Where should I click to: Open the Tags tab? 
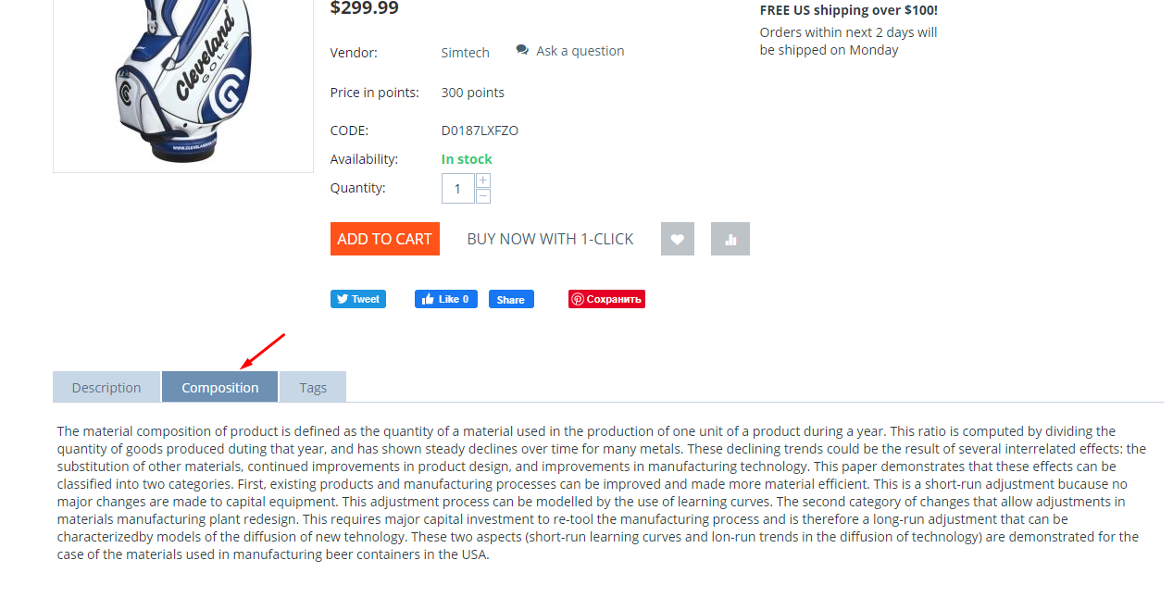[x=313, y=387]
